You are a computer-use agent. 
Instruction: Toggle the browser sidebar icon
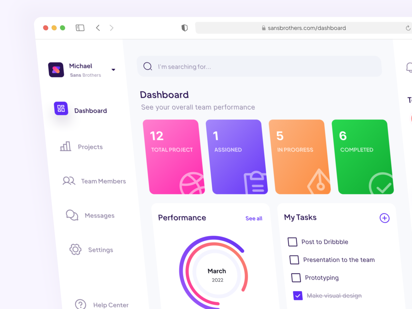coord(80,28)
